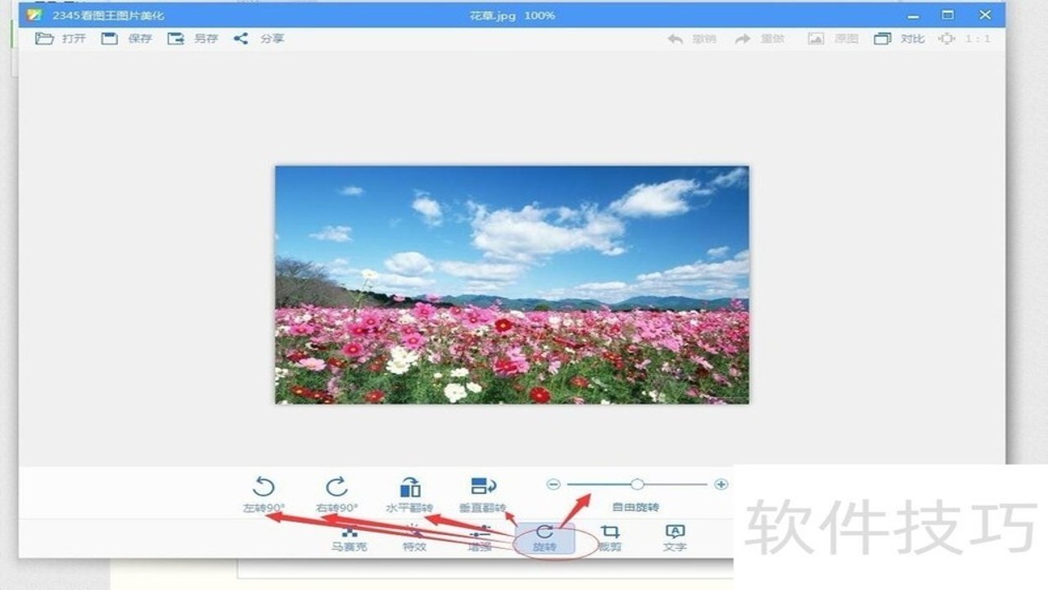Compare before and after with 对比
The width and height of the screenshot is (1048, 590).
899,39
